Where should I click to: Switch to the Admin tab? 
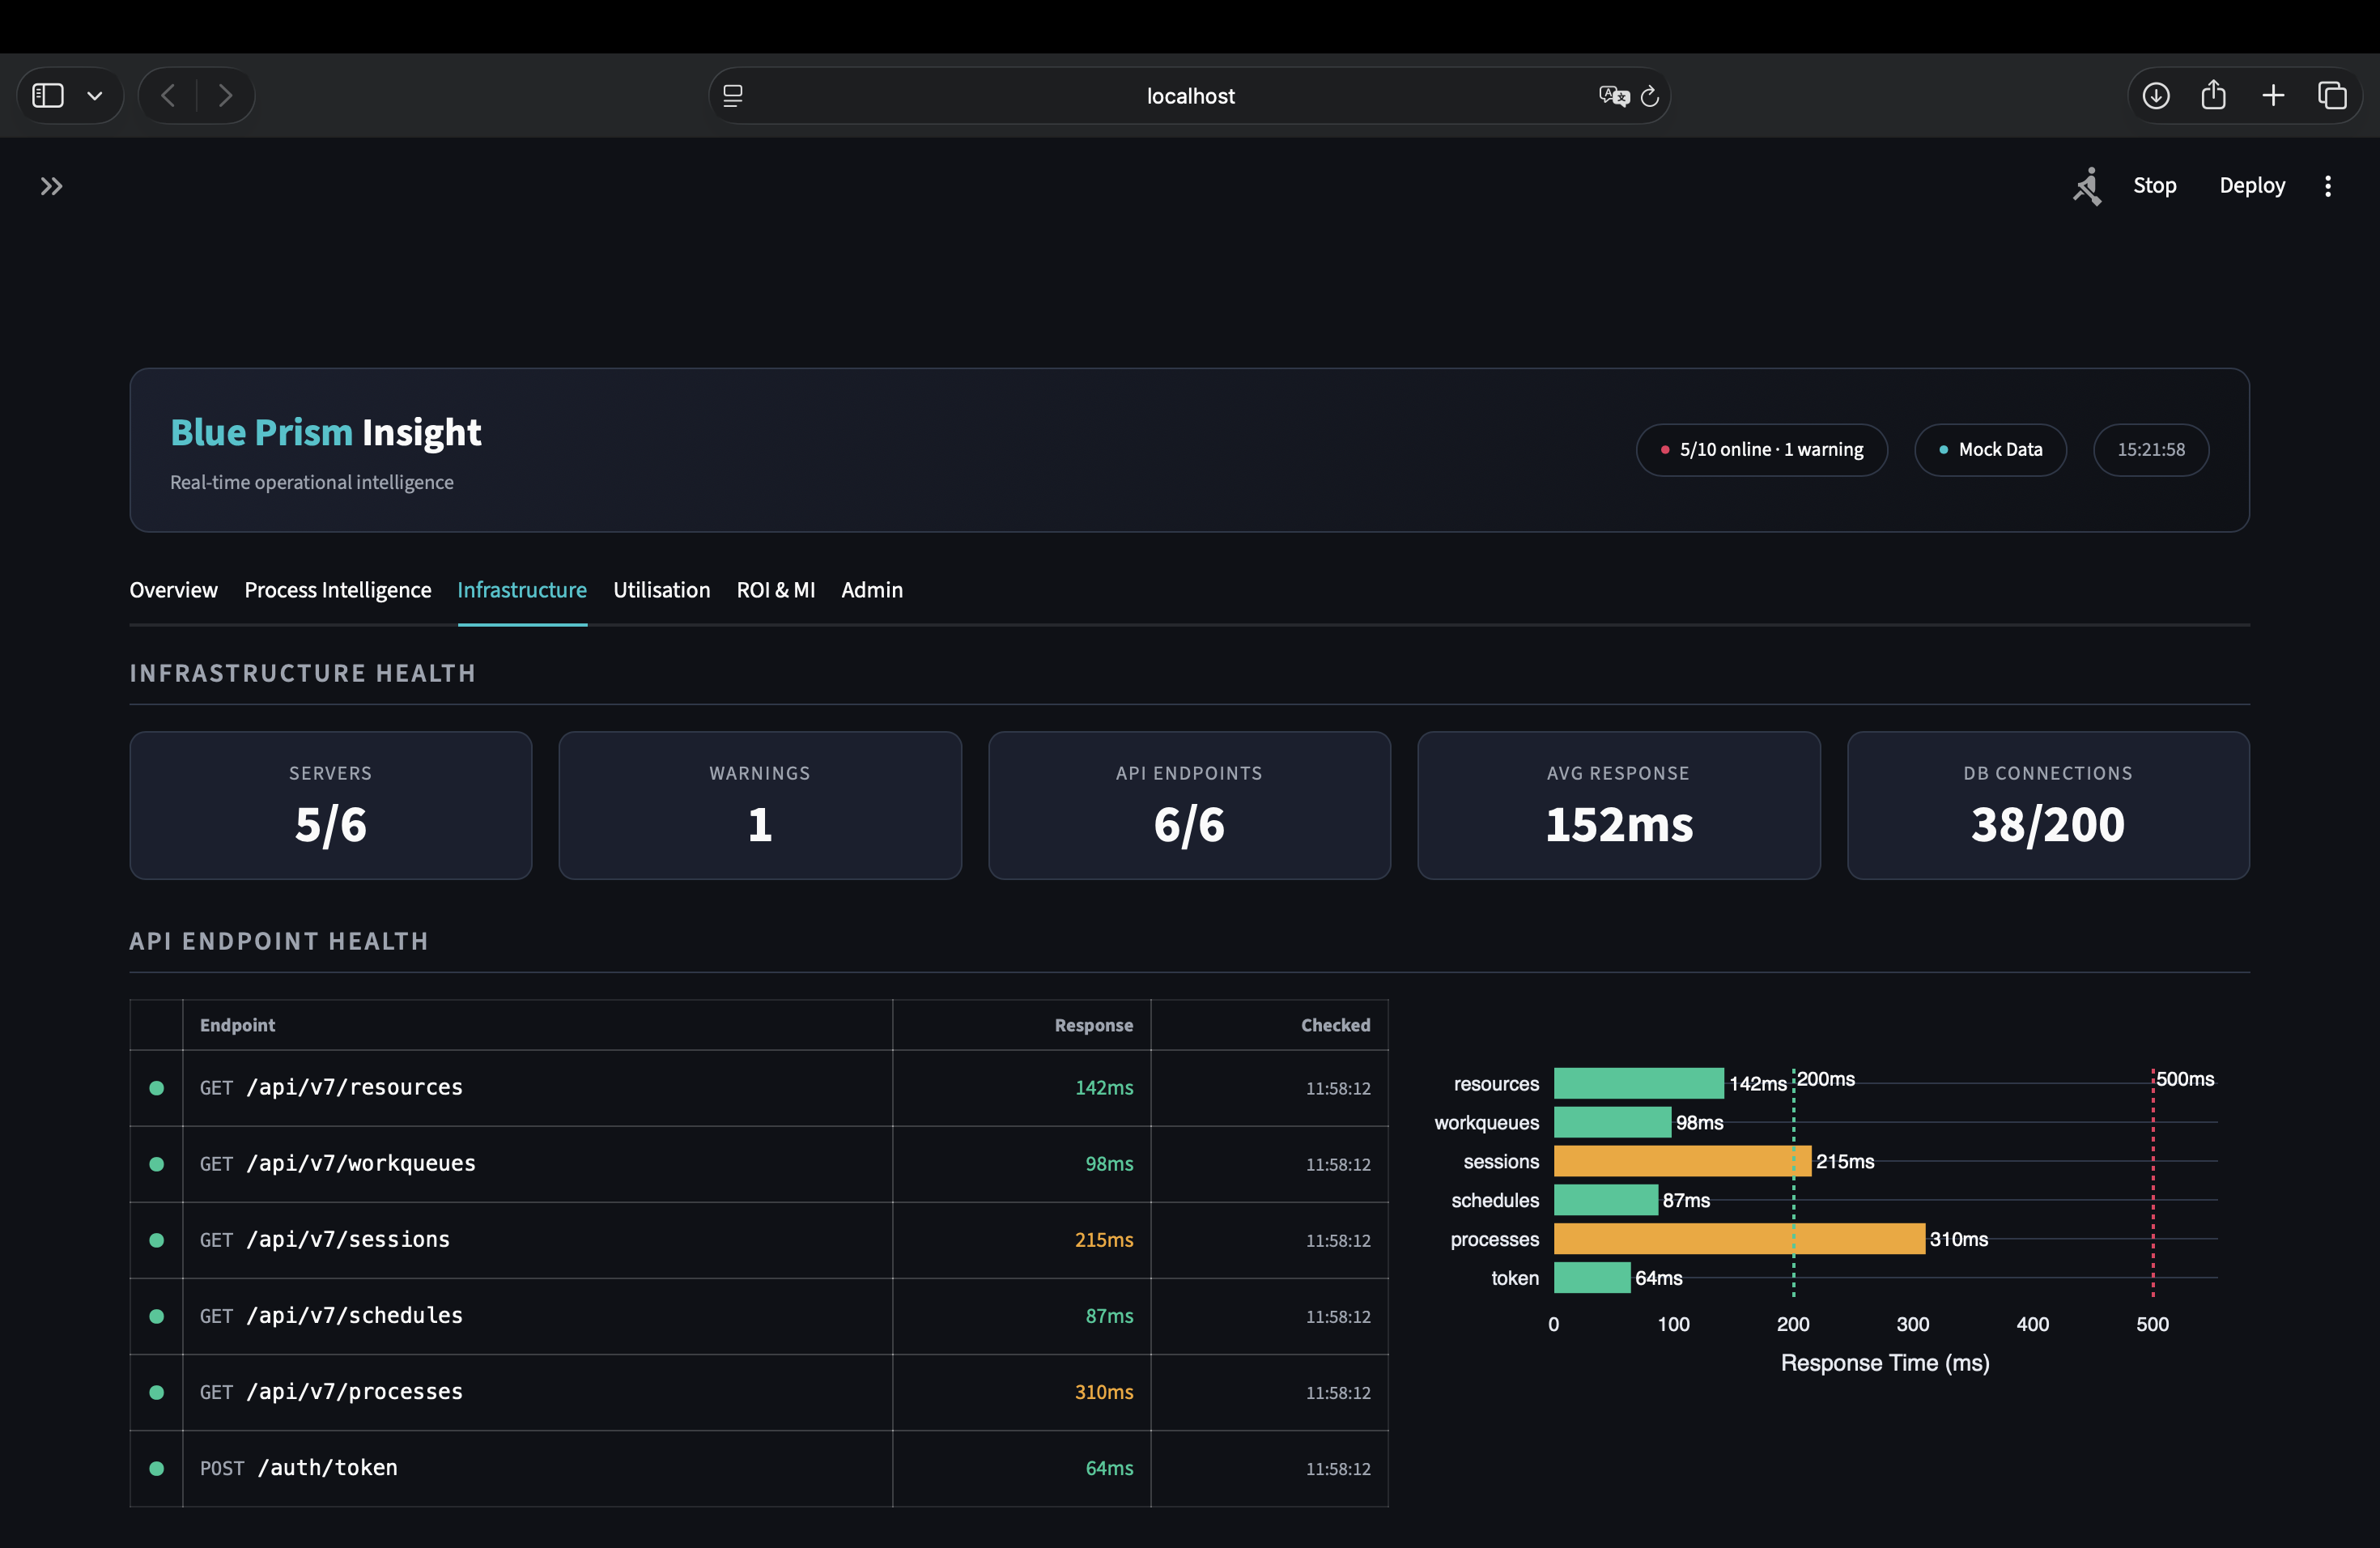tap(871, 590)
